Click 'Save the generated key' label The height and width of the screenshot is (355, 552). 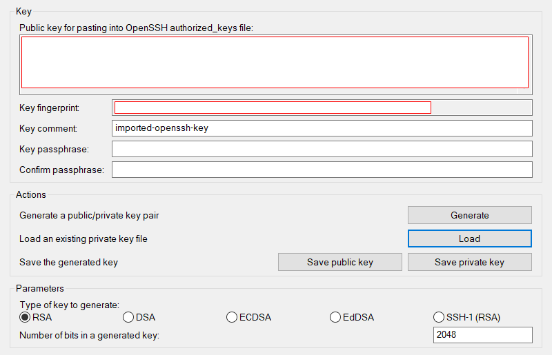tap(68, 262)
